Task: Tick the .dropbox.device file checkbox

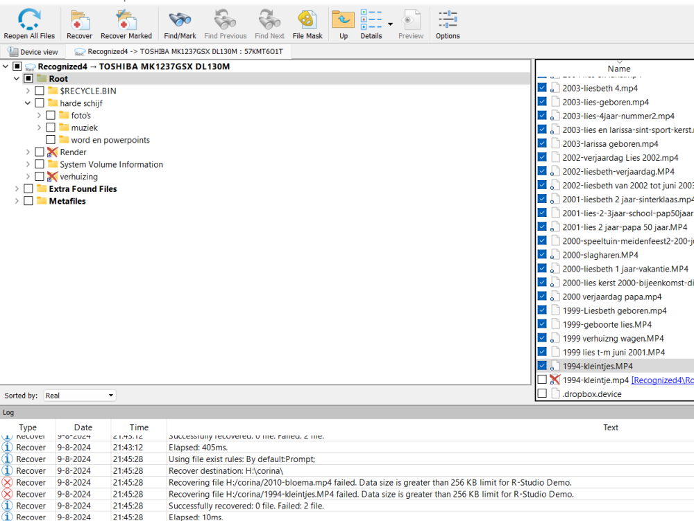Action: 542,394
